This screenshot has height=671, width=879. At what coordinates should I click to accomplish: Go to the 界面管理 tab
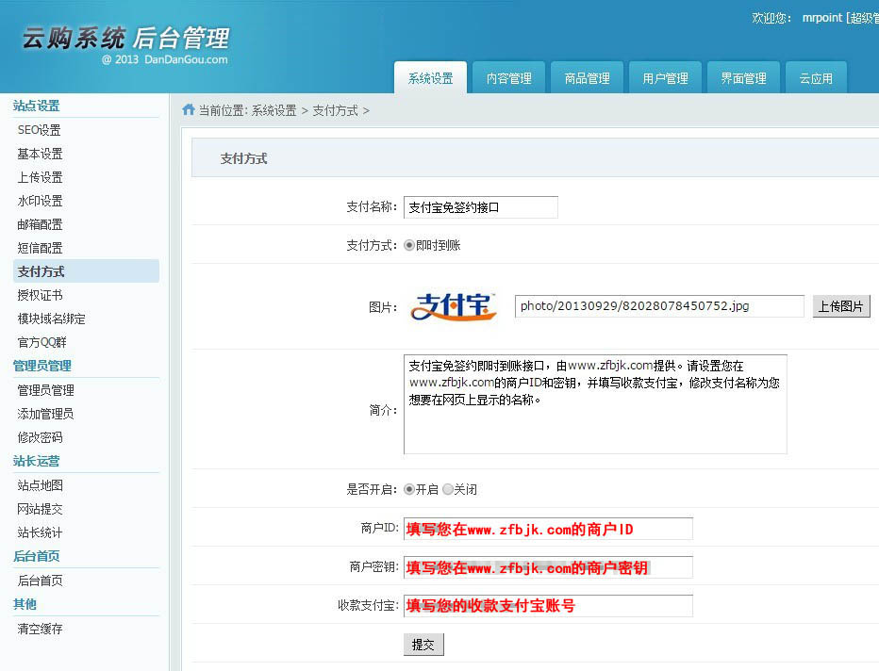pos(743,78)
